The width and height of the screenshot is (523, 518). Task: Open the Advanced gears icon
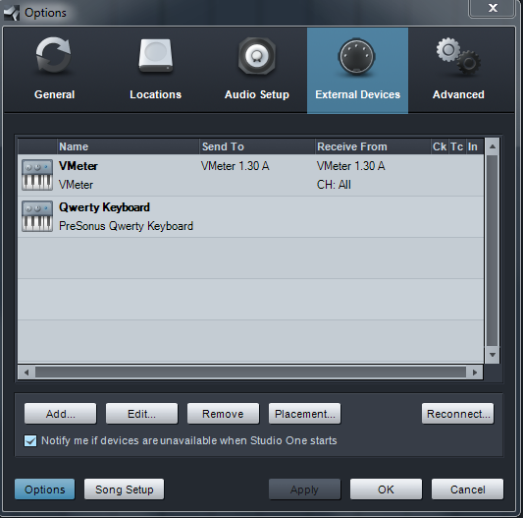pyautogui.click(x=458, y=56)
